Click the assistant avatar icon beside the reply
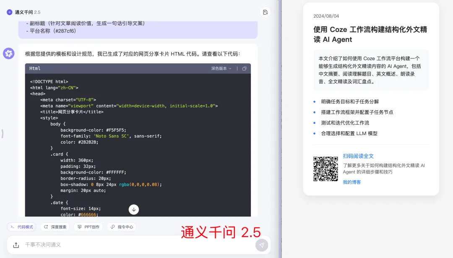Screen dimensions: 453x258 point(9,53)
